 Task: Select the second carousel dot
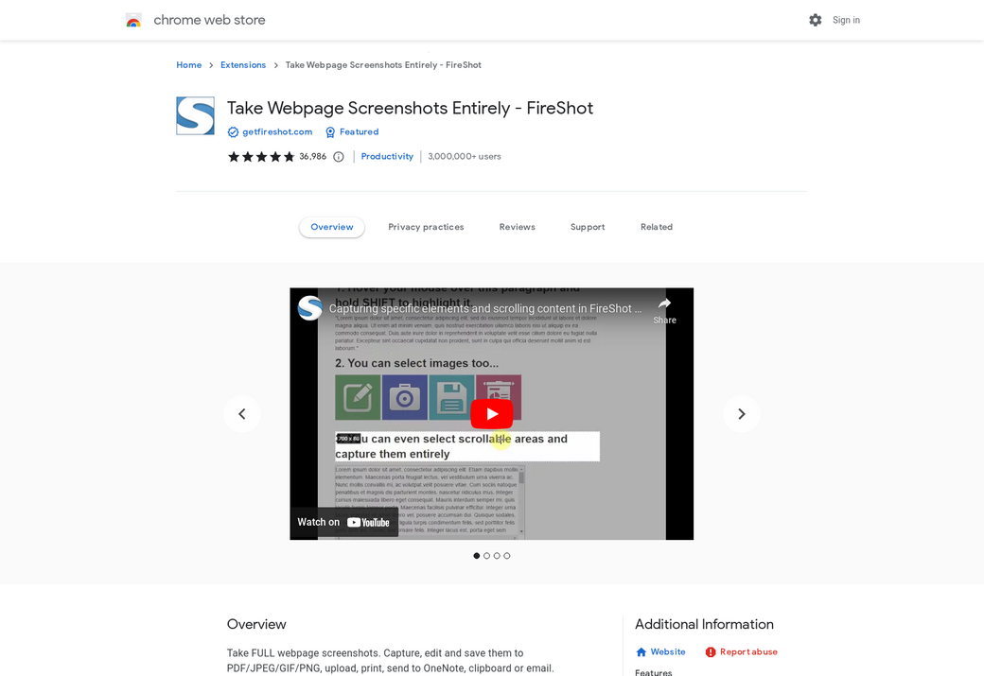coord(486,555)
